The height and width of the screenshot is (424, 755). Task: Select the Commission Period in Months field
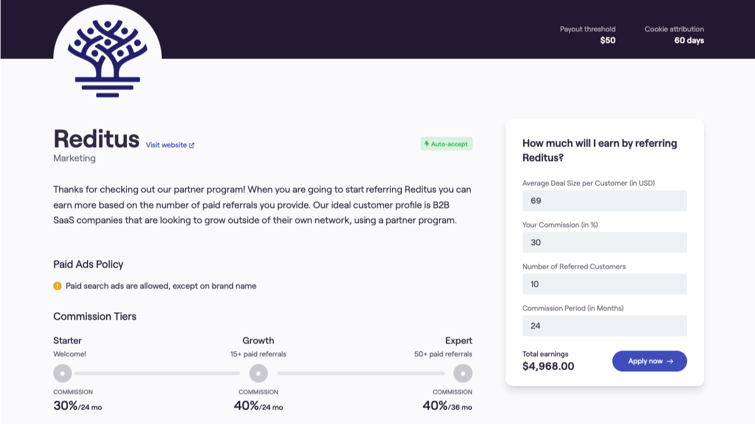click(604, 326)
